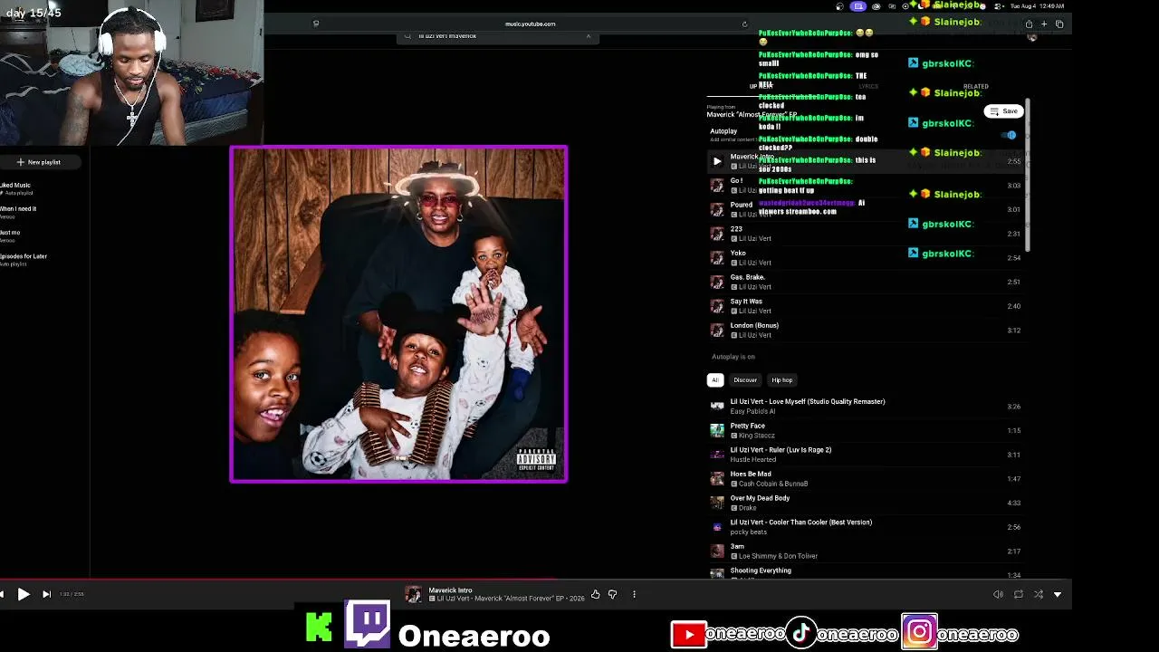Toggle repeat mode
This screenshot has width=1159, height=652.
(1019, 594)
